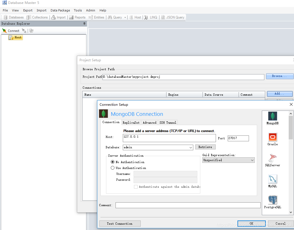The height and width of the screenshot is (230, 294).
Task: Open the Export menu
Action: (x=28, y=10)
